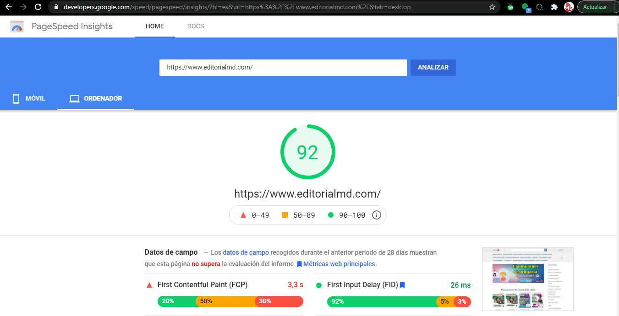
Task: Click the Móvil smartphone icon
Action: [16, 98]
